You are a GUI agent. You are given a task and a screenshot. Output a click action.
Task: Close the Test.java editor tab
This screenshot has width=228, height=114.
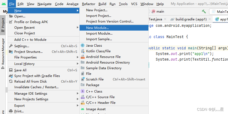[165, 19]
